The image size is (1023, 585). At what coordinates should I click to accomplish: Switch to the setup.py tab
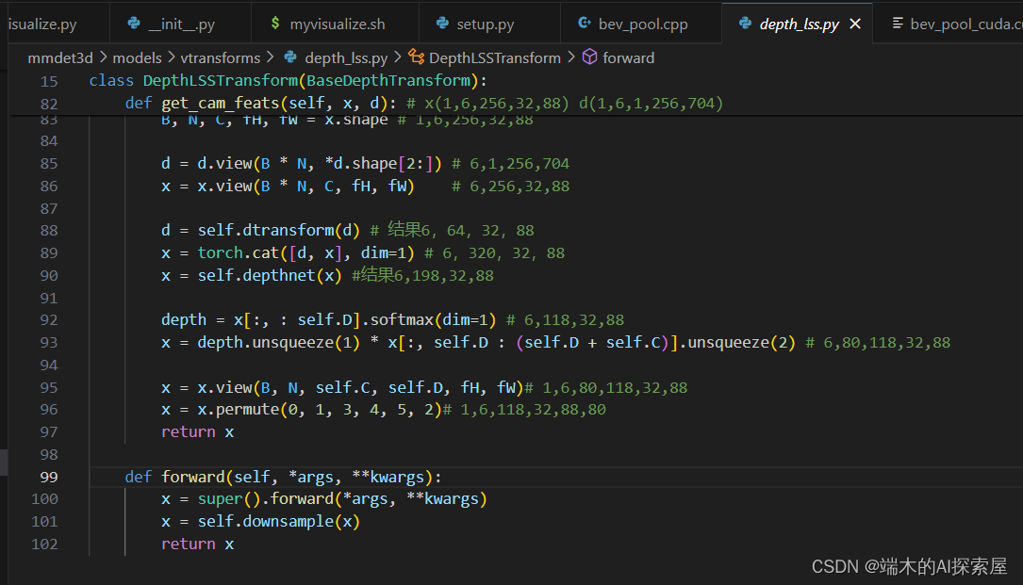tap(489, 24)
